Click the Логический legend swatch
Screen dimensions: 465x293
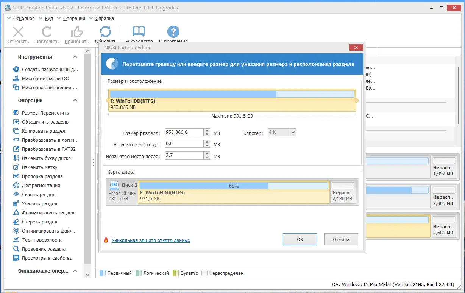point(139,273)
